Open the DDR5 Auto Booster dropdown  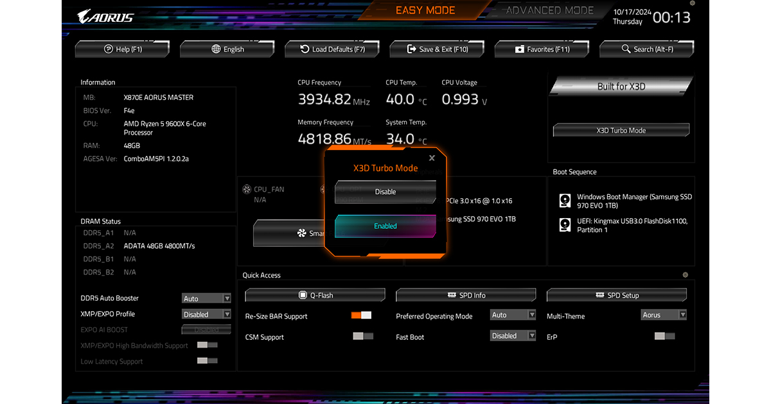206,298
